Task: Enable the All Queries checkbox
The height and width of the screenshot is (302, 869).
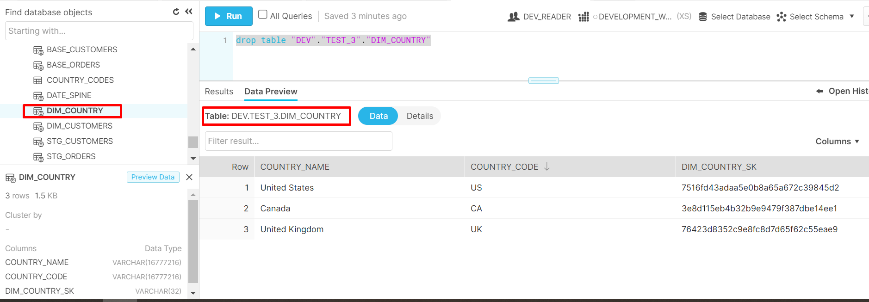Action: [x=263, y=15]
